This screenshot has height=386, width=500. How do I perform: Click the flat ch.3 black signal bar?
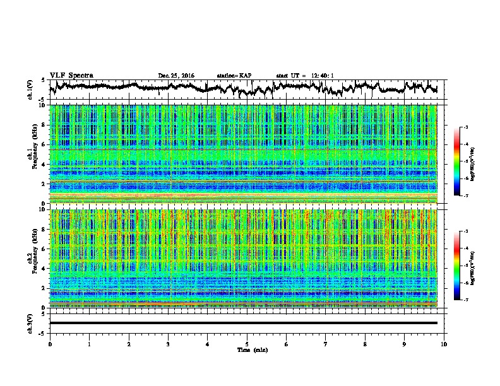coord(243,323)
